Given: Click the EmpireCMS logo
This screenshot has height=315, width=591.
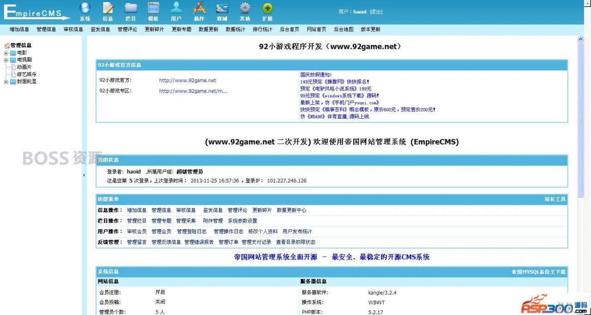Looking at the screenshot, I should [x=37, y=12].
